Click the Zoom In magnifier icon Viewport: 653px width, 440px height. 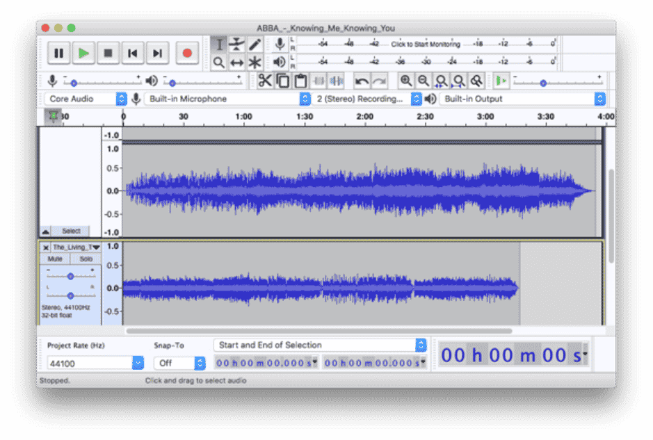point(406,81)
